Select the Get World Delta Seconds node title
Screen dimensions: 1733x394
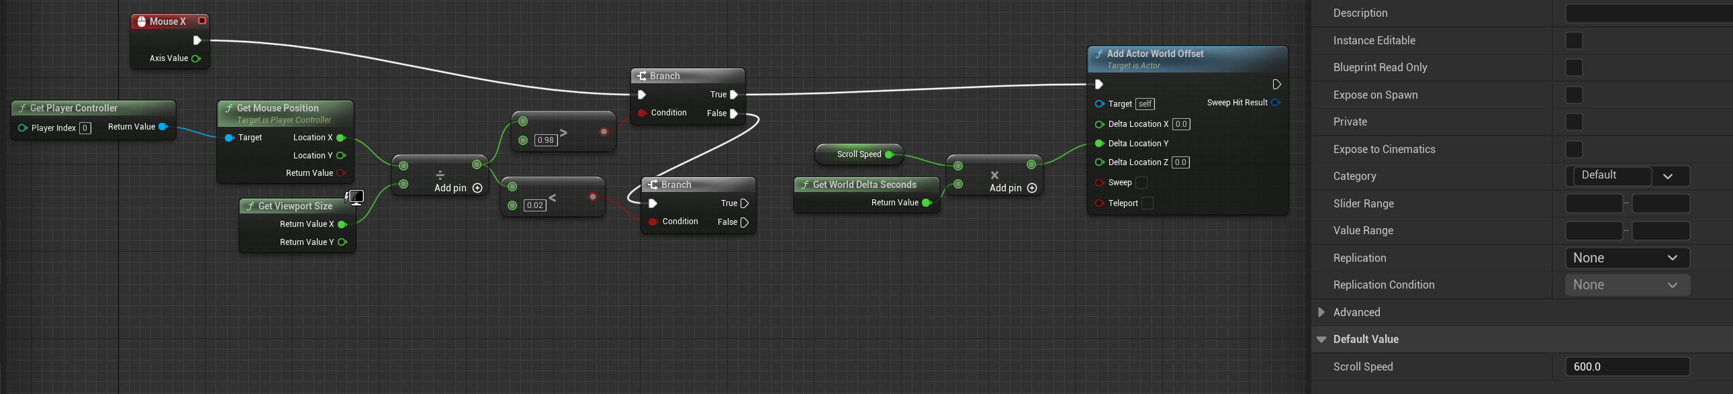[x=864, y=184]
